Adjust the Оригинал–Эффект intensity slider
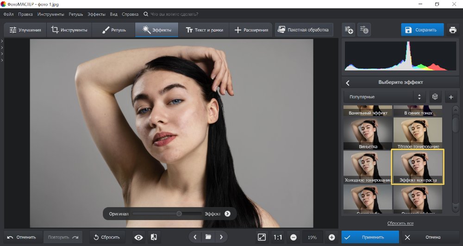Image resolution: width=463 pixels, height=246 pixels. pyautogui.click(x=179, y=214)
